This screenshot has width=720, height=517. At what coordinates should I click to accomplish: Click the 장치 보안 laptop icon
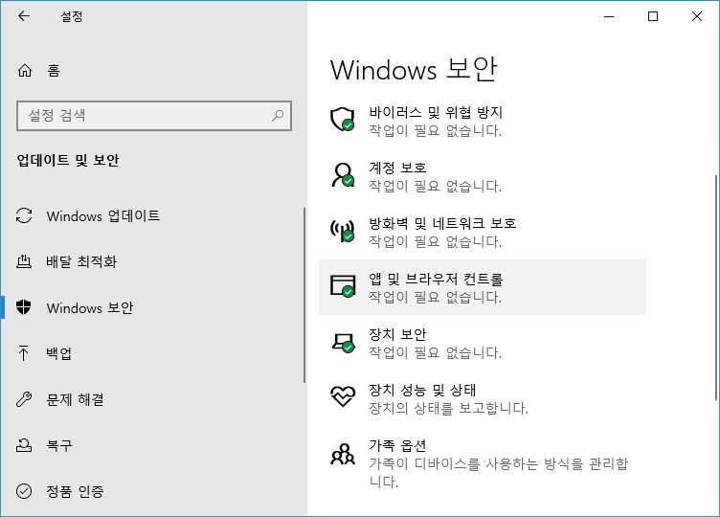tap(343, 343)
